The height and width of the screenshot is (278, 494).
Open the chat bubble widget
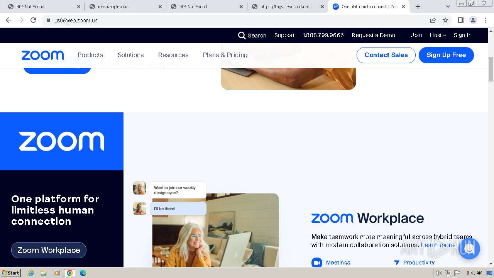coord(469,249)
